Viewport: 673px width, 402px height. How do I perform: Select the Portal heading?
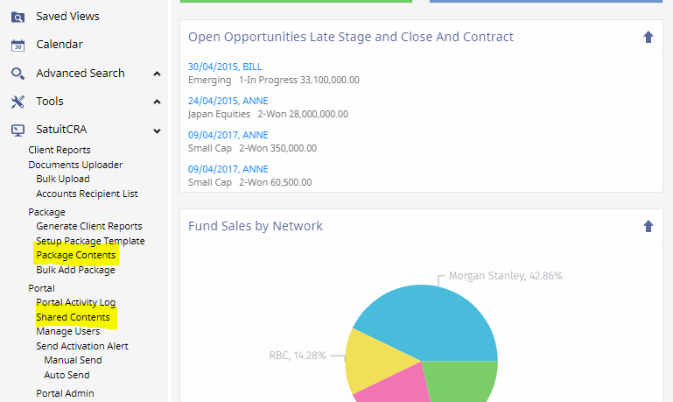pos(42,288)
